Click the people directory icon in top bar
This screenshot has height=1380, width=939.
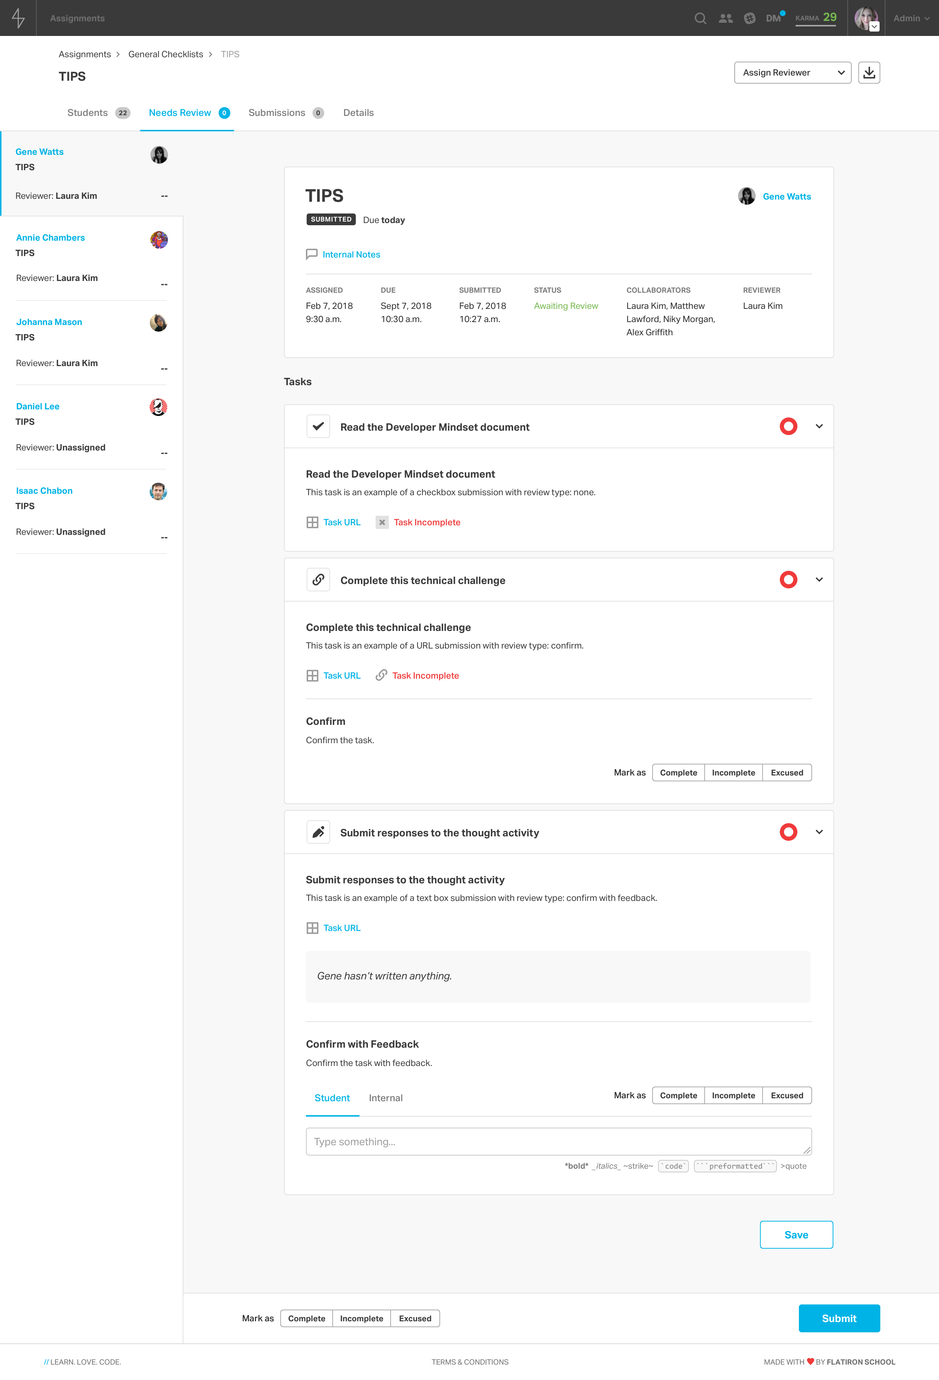click(726, 18)
